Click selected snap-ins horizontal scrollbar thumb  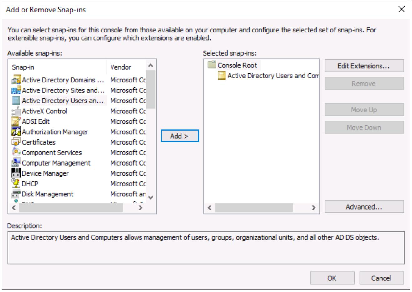[254, 208]
